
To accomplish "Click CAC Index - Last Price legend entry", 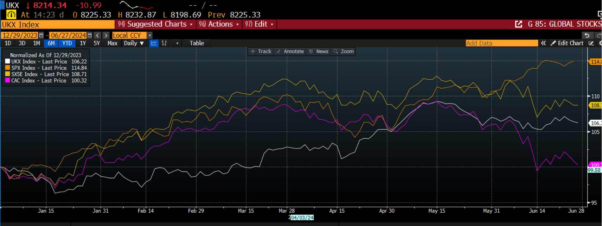I will pyautogui.click(x=46, y=80).
